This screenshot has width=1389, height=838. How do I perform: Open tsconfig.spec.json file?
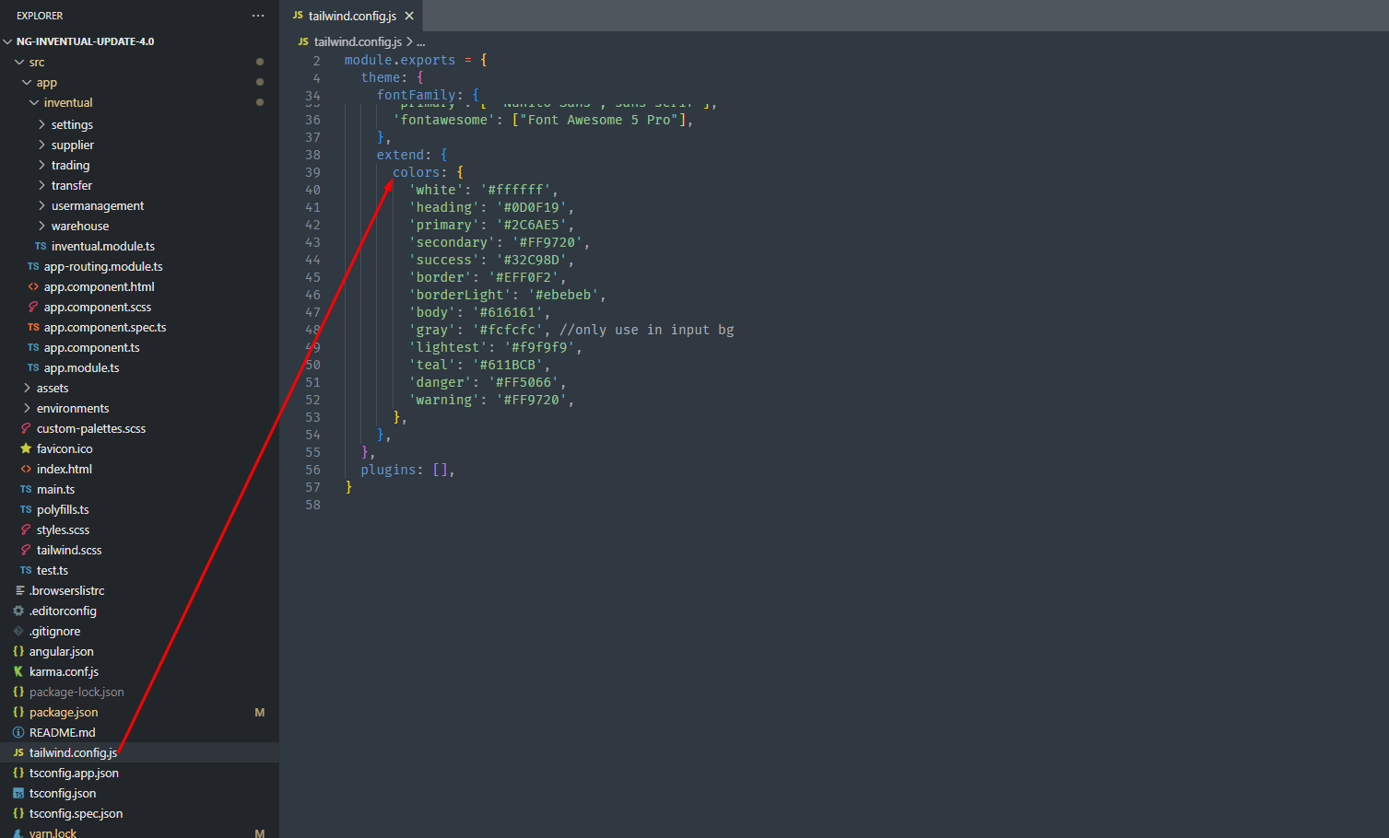[76, 813]
